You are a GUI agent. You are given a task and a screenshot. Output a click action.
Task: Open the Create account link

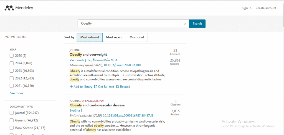pos(266,8)
